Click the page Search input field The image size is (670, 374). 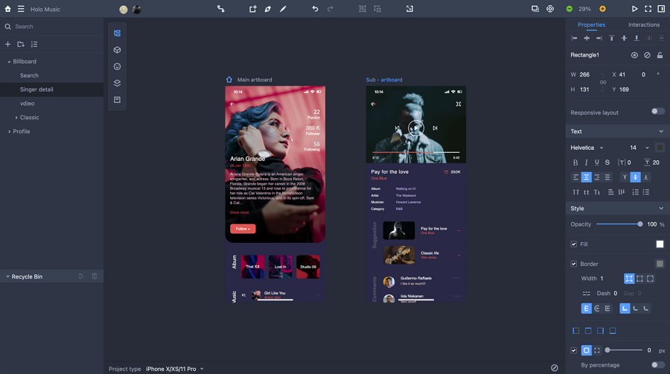(52, 27)
